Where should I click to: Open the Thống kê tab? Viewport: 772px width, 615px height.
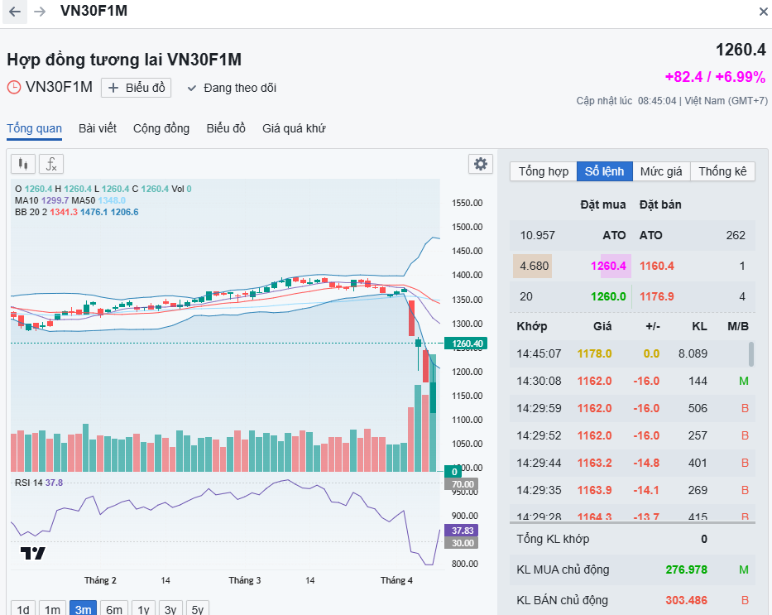[722, 171]
